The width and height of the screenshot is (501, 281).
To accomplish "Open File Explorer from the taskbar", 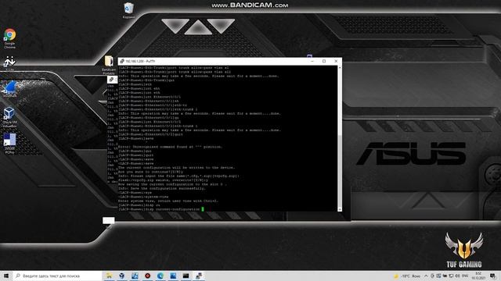I will click(x=109, y=276).
